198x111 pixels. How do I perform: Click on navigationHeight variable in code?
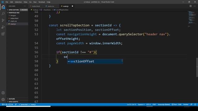click(x=82, y=34)
